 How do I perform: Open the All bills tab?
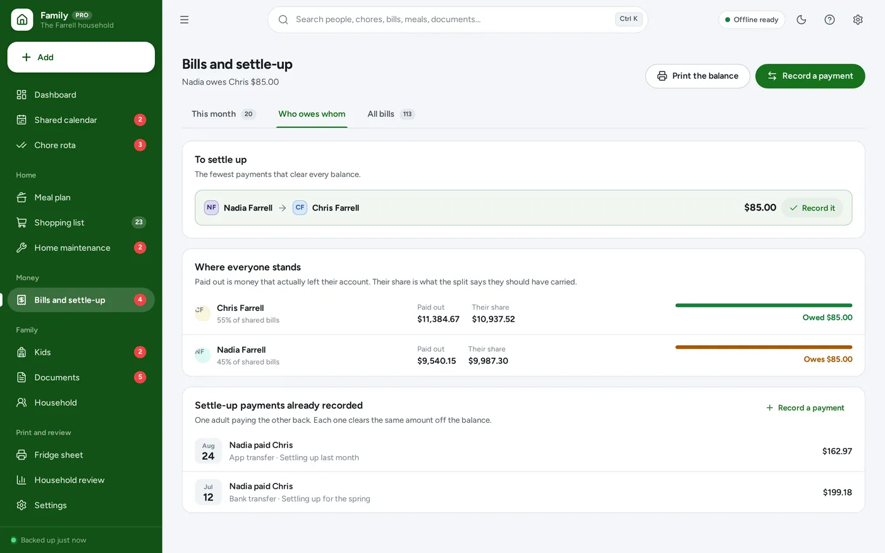pyautogui.click(x=391, y=114)
